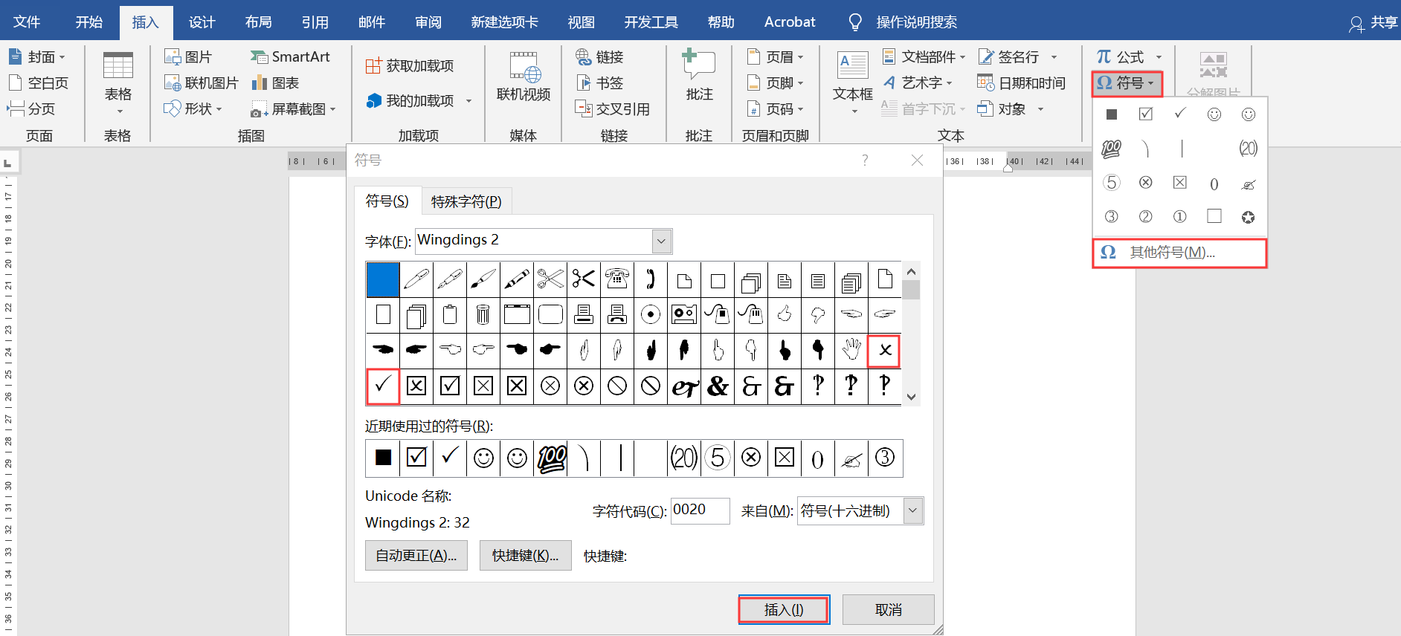Select the scissors symbol in the grid

pos(584,279)
